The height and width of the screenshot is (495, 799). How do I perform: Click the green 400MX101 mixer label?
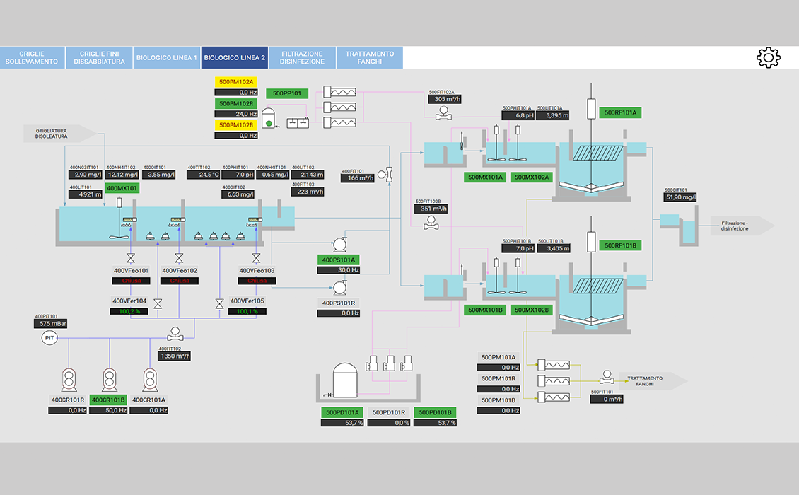[122, 188]
